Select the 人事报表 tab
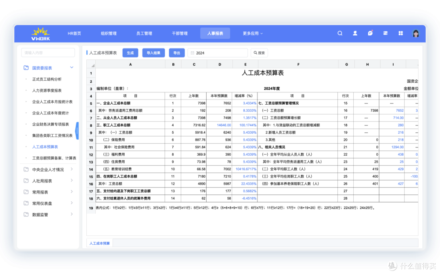The image size is (440, 275). coord(215,33)
